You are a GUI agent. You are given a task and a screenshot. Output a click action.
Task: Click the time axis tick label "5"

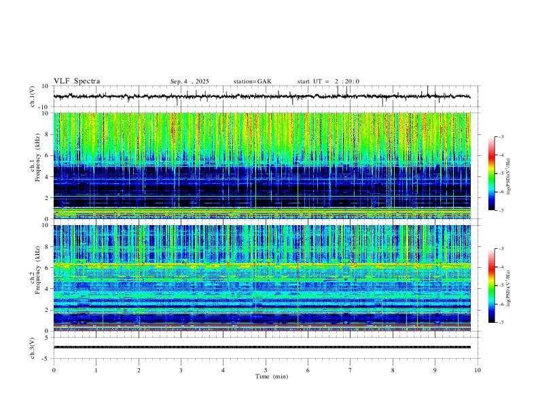click(266, 370)
